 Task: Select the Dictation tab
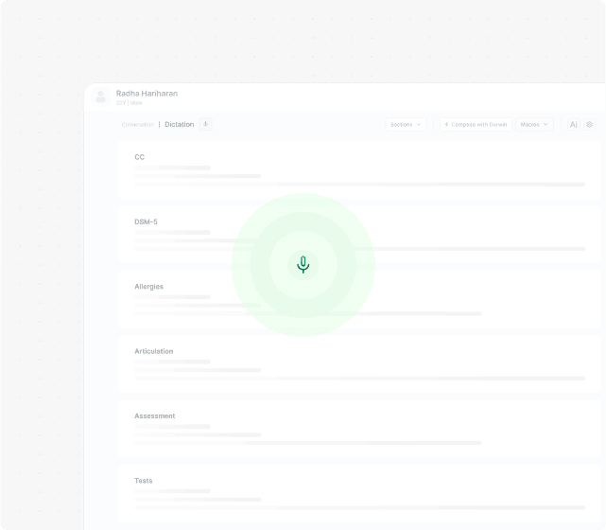[179, 125]
